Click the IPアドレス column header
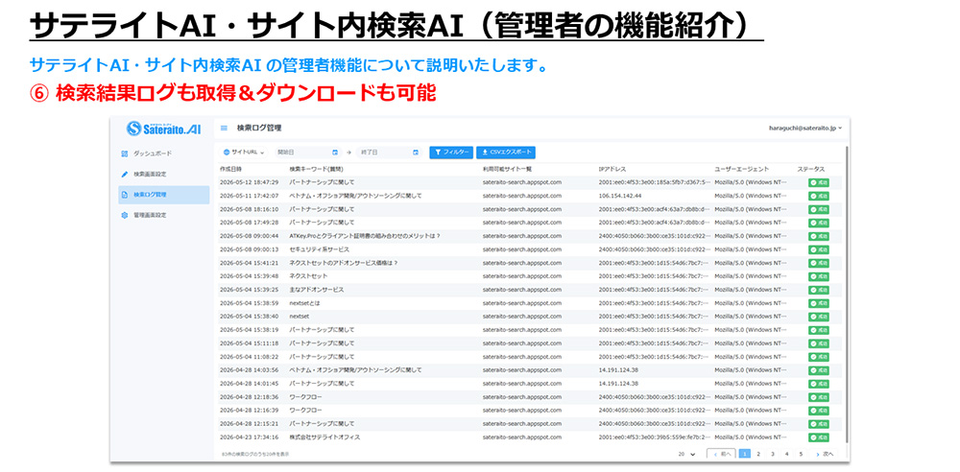The height and width of the screenshot is (472, 960). pyautogui.click(x=612, y=168)
